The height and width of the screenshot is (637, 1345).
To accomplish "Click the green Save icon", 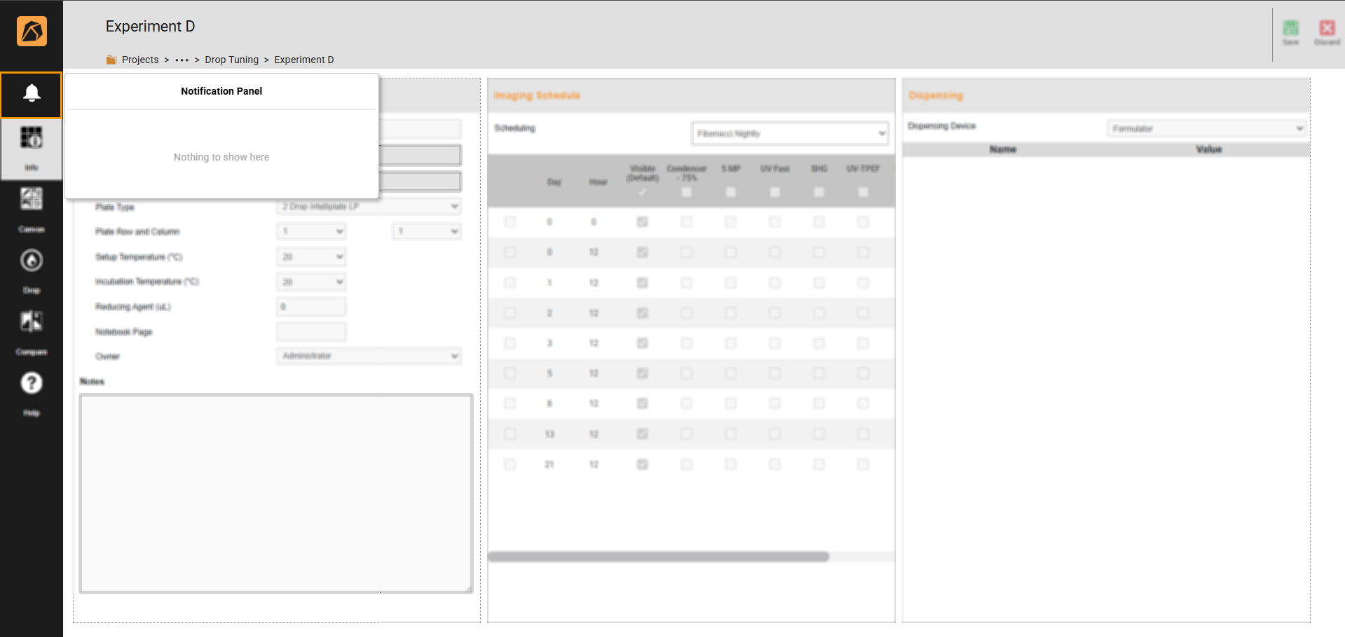I will 1290,29.
